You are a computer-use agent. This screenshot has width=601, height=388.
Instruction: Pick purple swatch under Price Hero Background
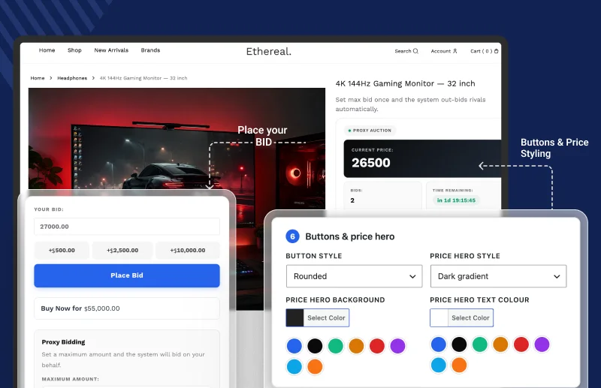[398, 346]
